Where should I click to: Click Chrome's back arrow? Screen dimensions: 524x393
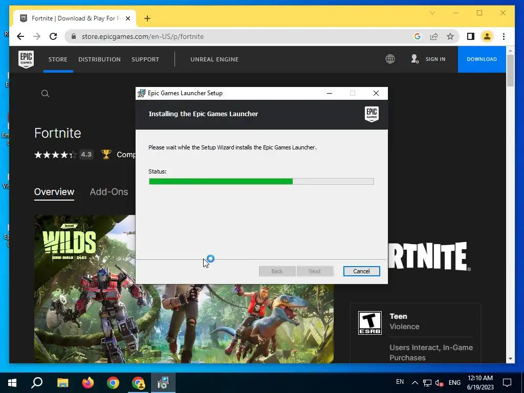click(20, 36)
